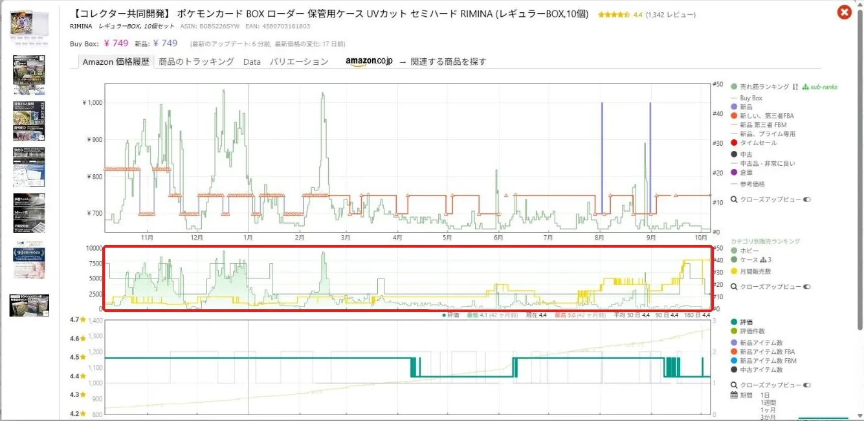Viewport: 864px width, 421px height.
Task: Set chart period to 1日
Action: [x=765, y=395]
